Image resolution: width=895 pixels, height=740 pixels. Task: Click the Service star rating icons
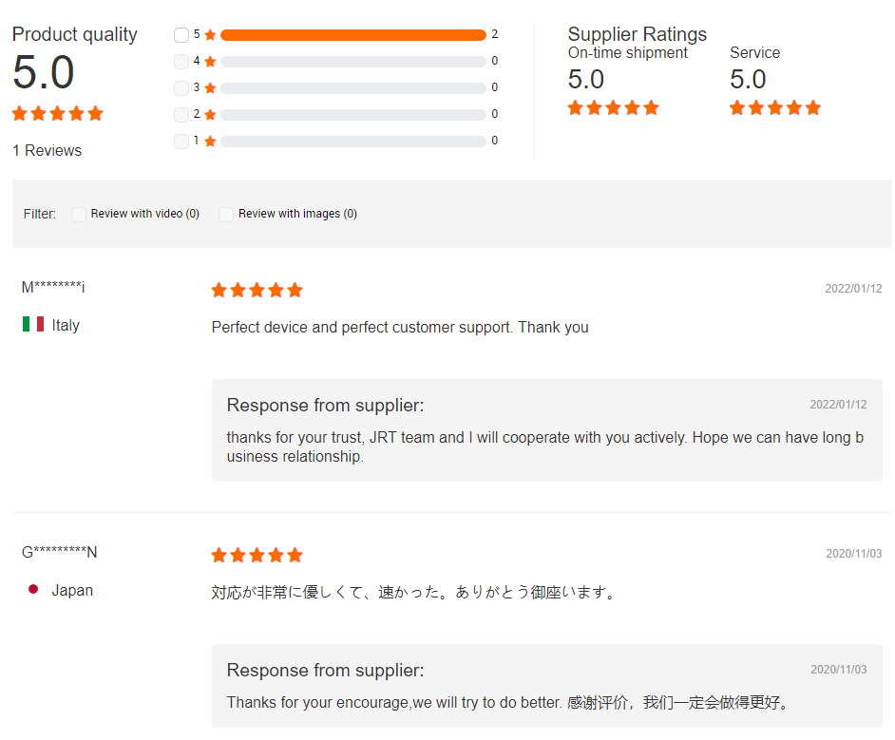click(x=775, y=107)
